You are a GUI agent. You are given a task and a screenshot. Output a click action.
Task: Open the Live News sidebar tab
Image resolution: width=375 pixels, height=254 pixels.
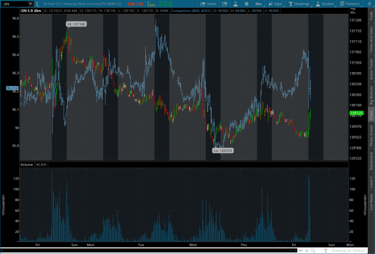(x=371, y=202)
